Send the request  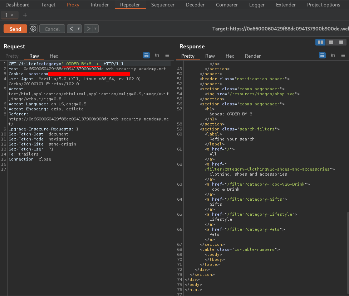[x=15, y=29]
